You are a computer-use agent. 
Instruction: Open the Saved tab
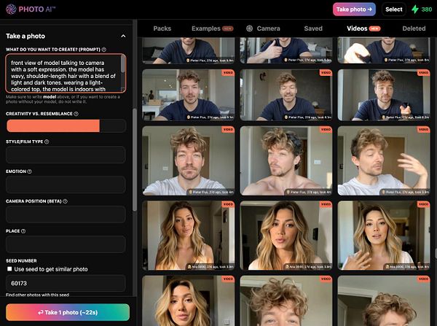pyautogui.click(x=313, y=28)
